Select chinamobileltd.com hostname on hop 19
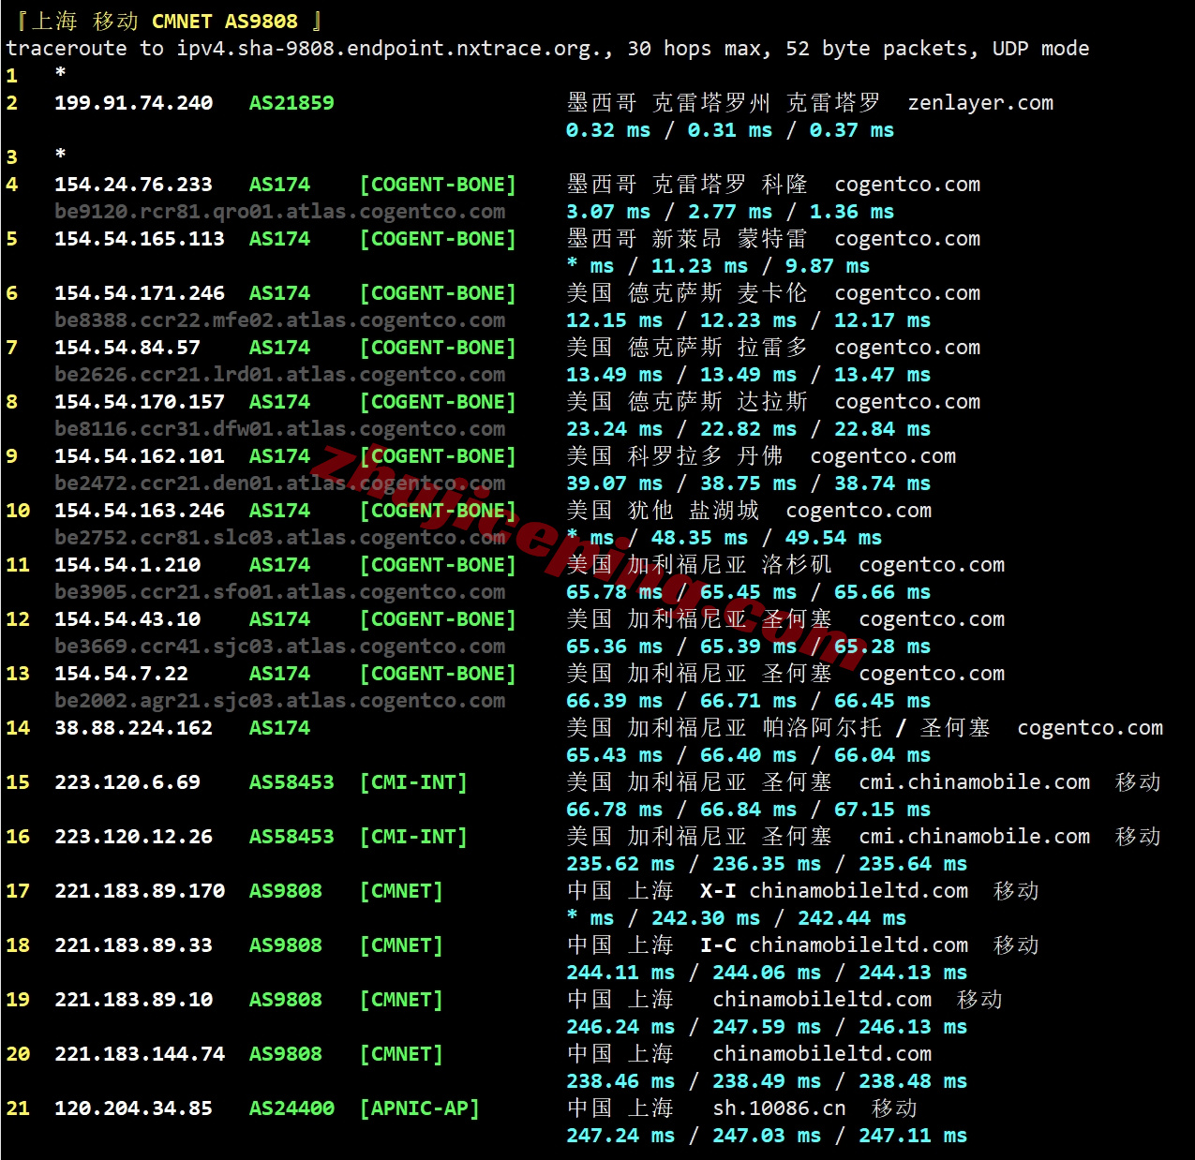Image resolution: width=1195 pixels, height=1160 pixels. tap(823, 1000)
